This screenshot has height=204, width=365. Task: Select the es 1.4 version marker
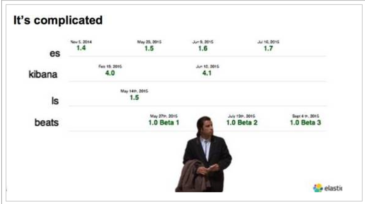[81, 48]
